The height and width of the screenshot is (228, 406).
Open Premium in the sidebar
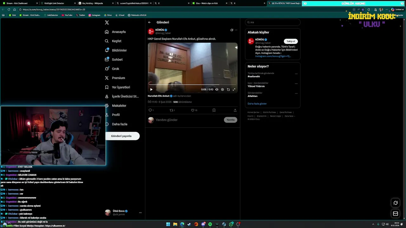(115, 78)
